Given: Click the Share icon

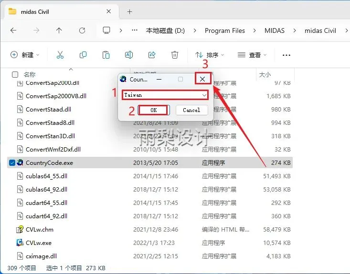Looking at the screenshot, I should click(x=152, y=55).
